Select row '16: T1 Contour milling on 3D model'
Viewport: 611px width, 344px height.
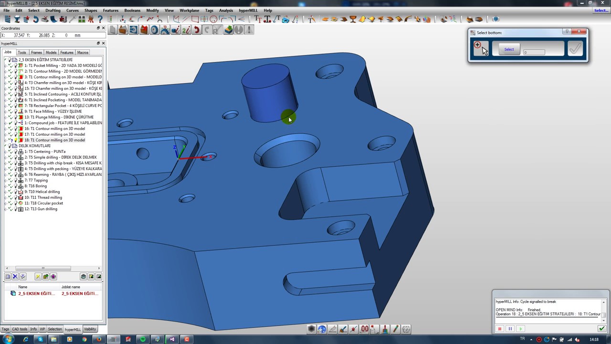[54, 129]
